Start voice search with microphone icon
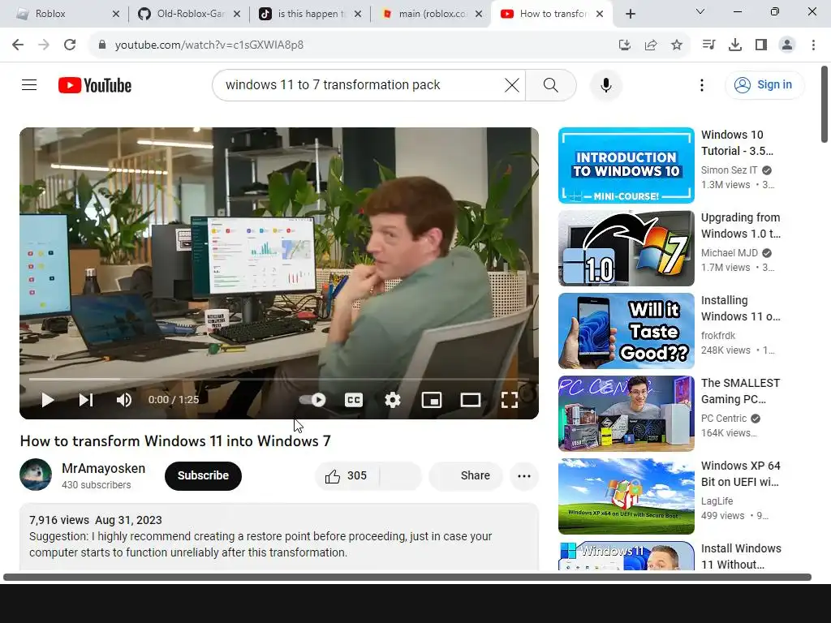This screenshot has height=623, width=831. tap(605, 84)
